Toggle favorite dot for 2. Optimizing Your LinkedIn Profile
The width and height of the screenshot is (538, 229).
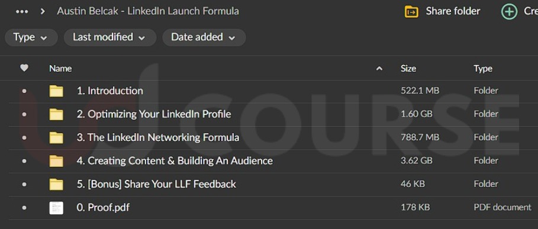(x=24, y=114)
